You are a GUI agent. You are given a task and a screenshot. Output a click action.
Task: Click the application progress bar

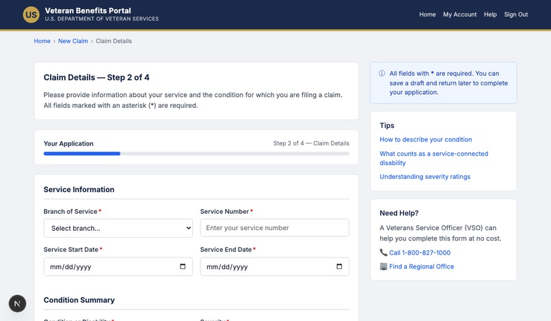196,154
